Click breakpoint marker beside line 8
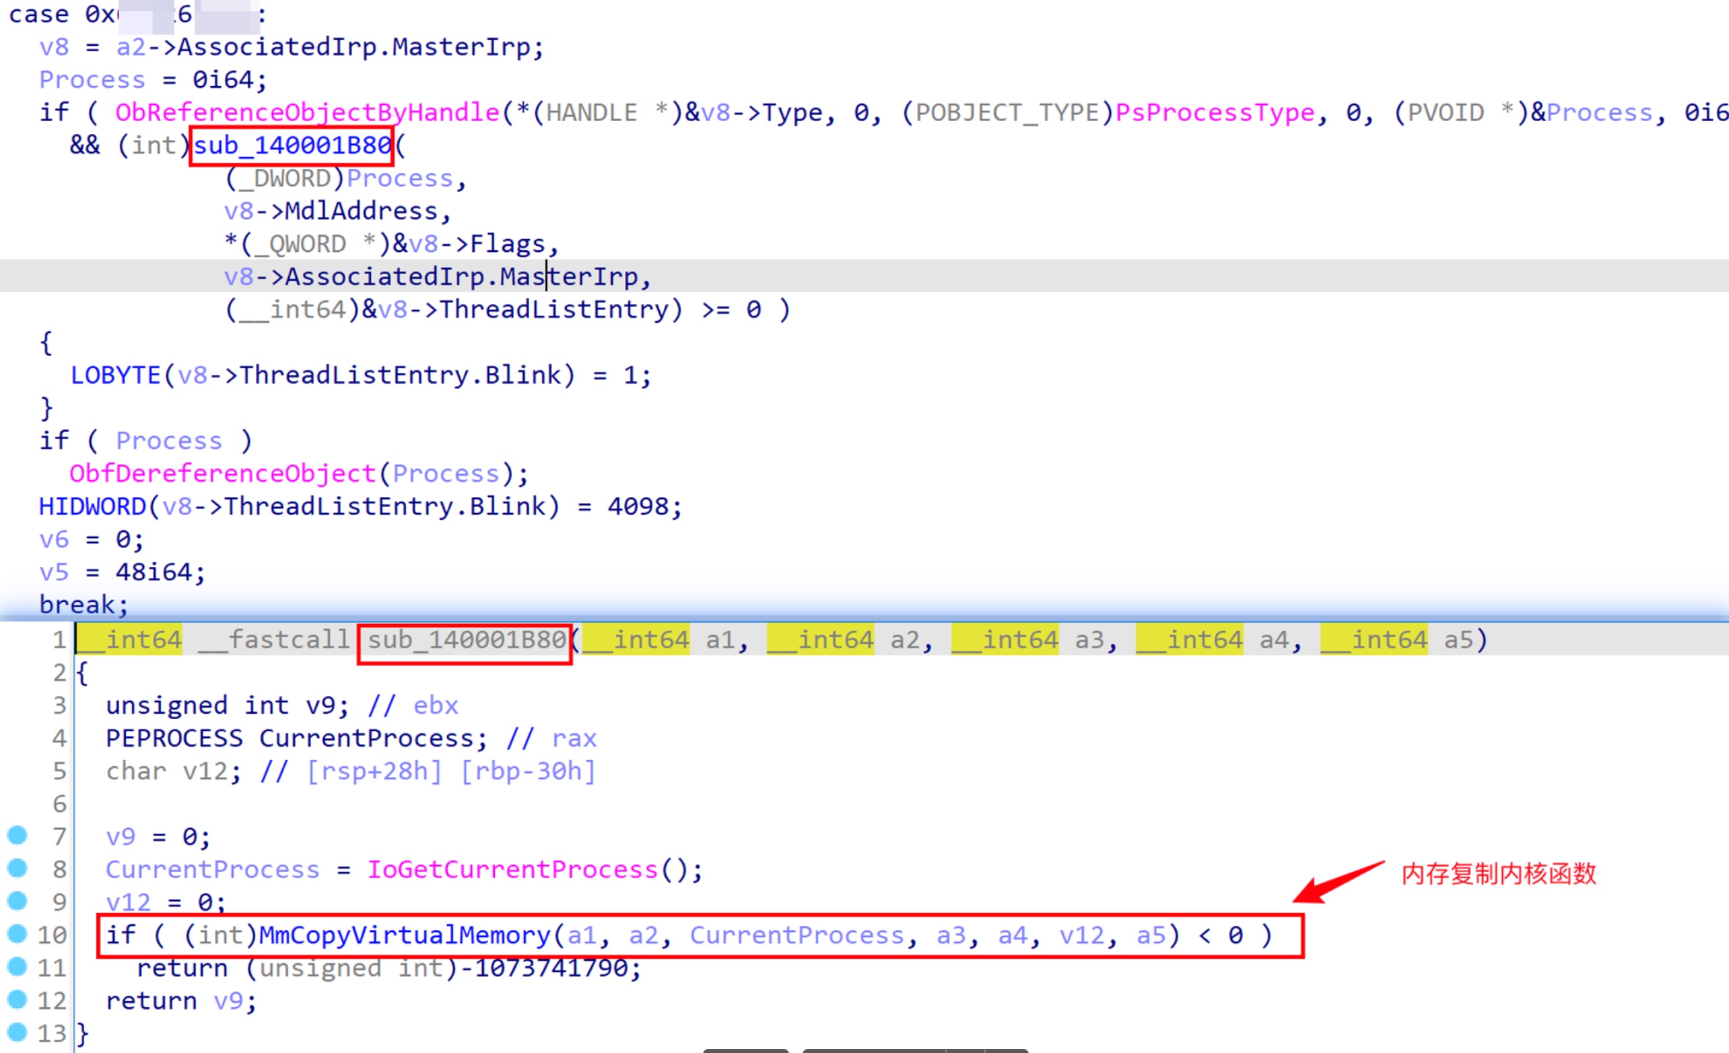 coord(17,868)
